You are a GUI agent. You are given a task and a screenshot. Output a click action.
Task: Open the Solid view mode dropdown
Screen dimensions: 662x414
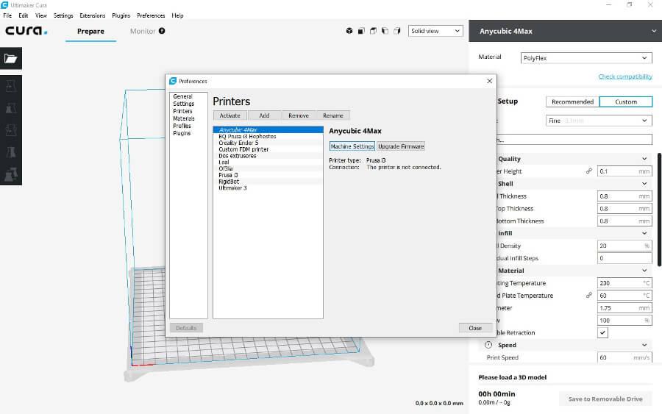pos(435,31)
